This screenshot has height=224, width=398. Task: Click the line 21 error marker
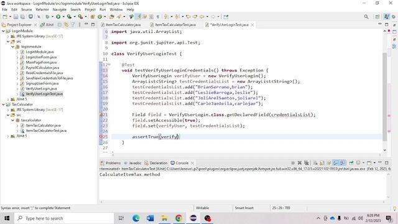coord(101,114)
